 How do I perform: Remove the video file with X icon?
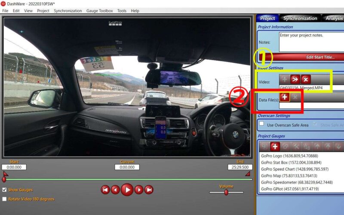click(x=306, y=79)
